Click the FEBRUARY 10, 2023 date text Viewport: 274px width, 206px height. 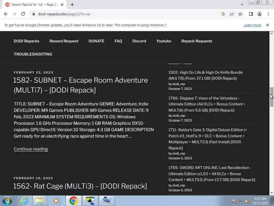point(33,178)
